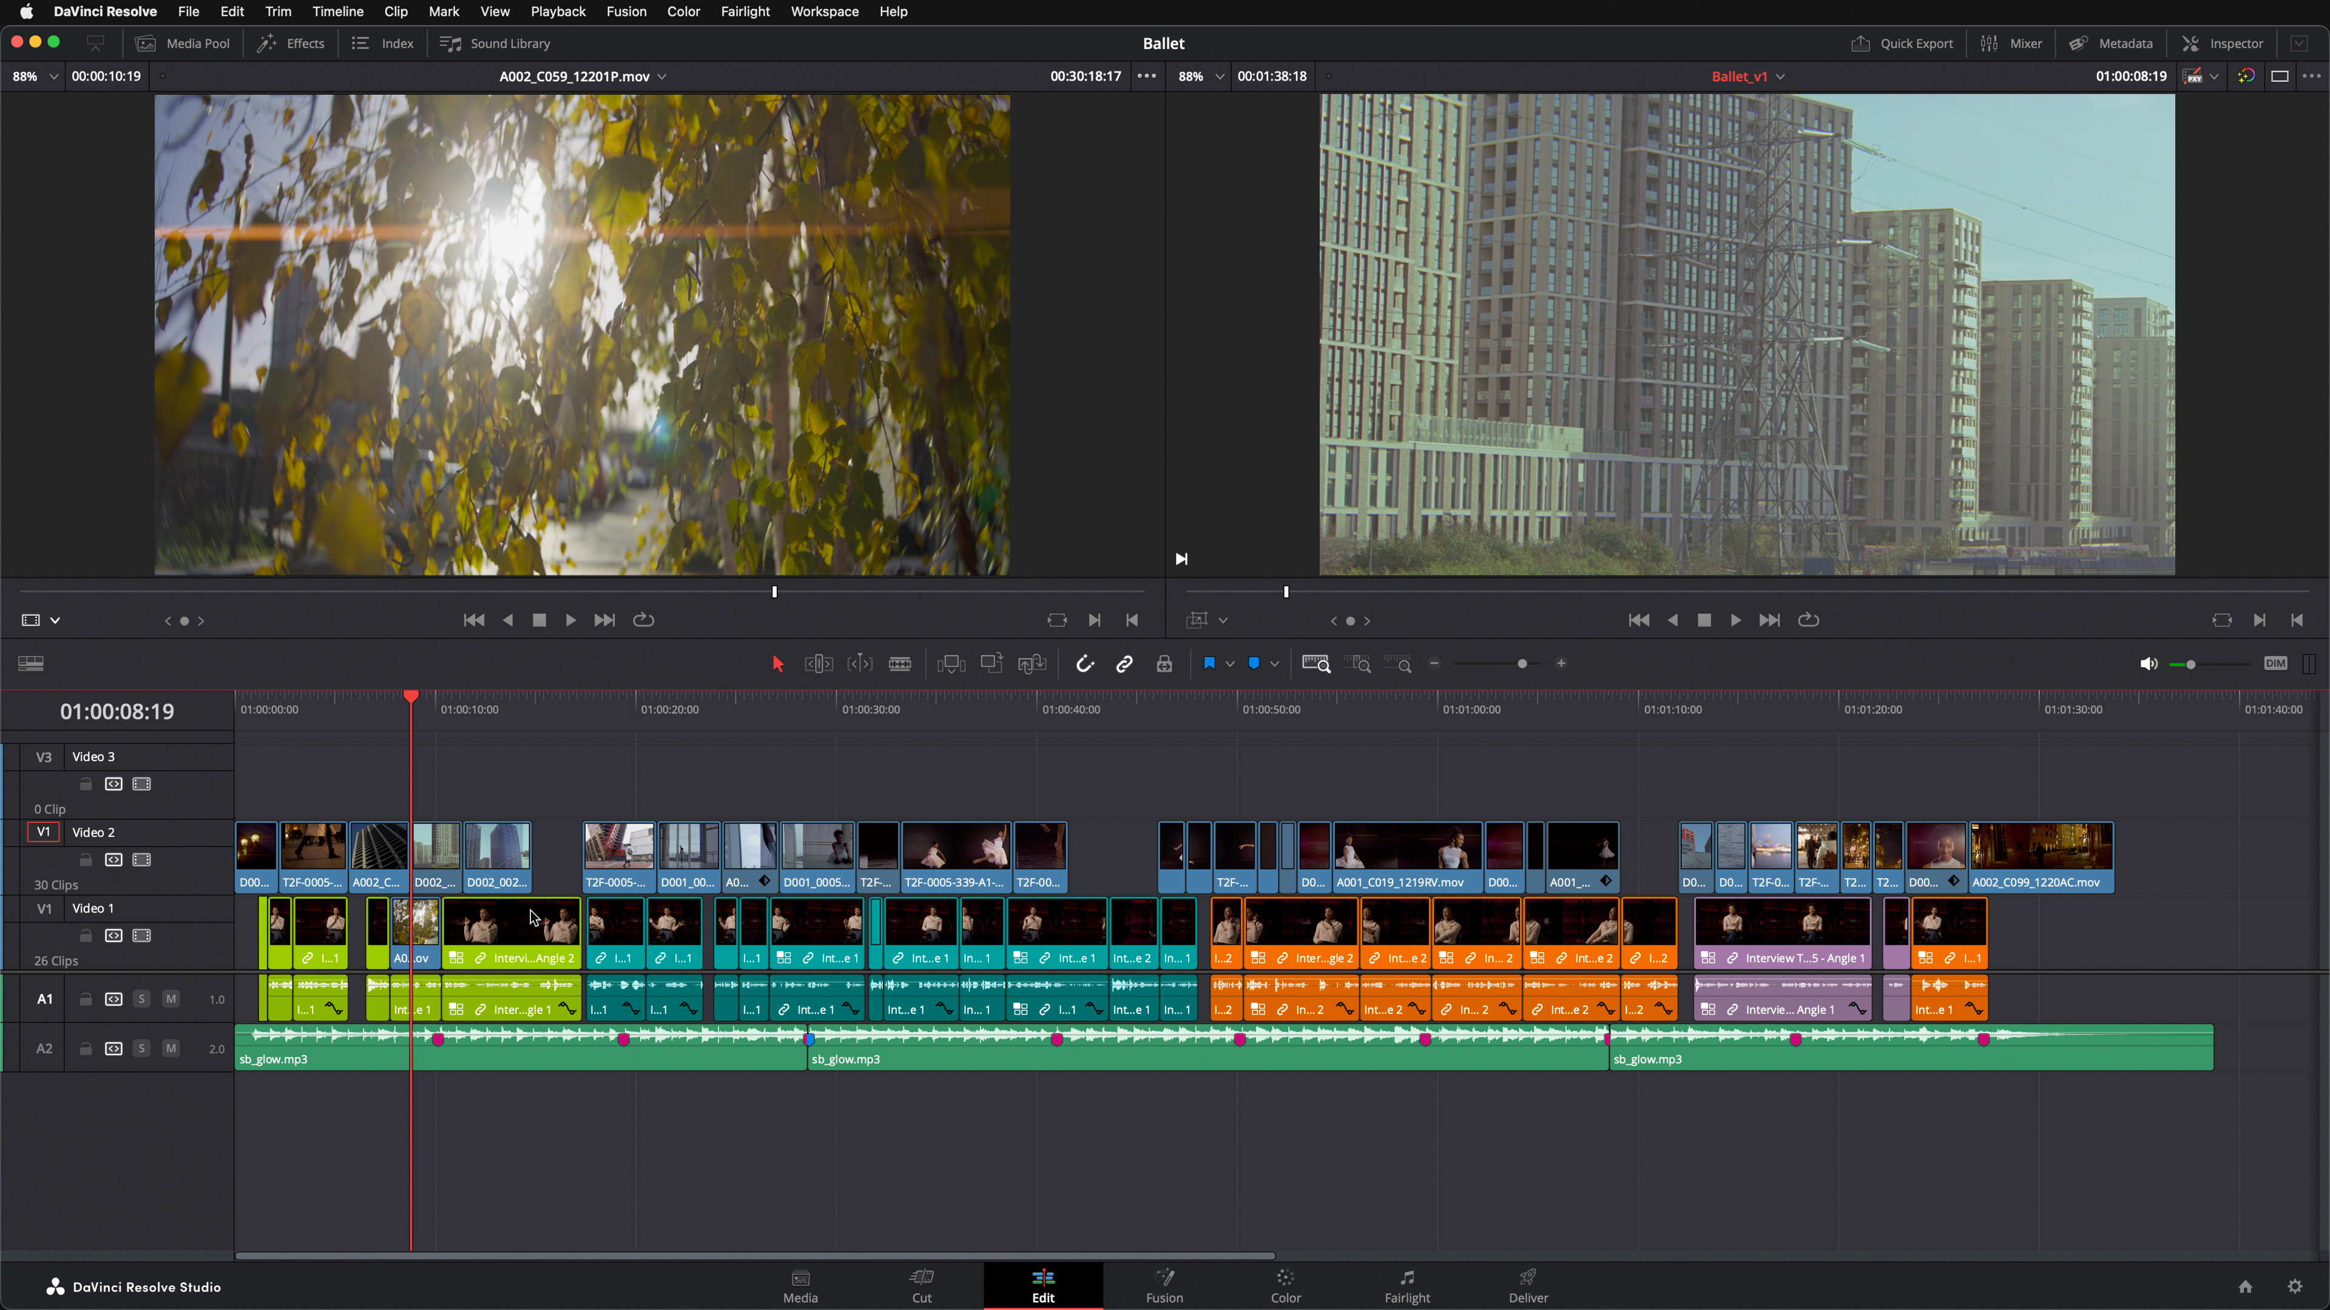This screenshot has width=2330, height=1310.
Task: Activate the Trim Edit mode tool
Action: [x=819, y=663]
